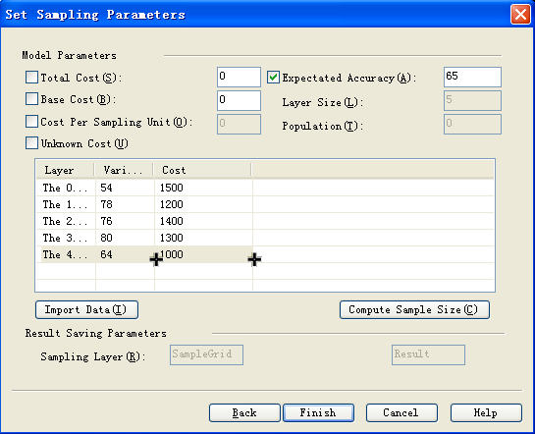Uncheck the Expectated Accuracy checkbox
This screenshot has height=434, width=535.
(x=273, y=78)
